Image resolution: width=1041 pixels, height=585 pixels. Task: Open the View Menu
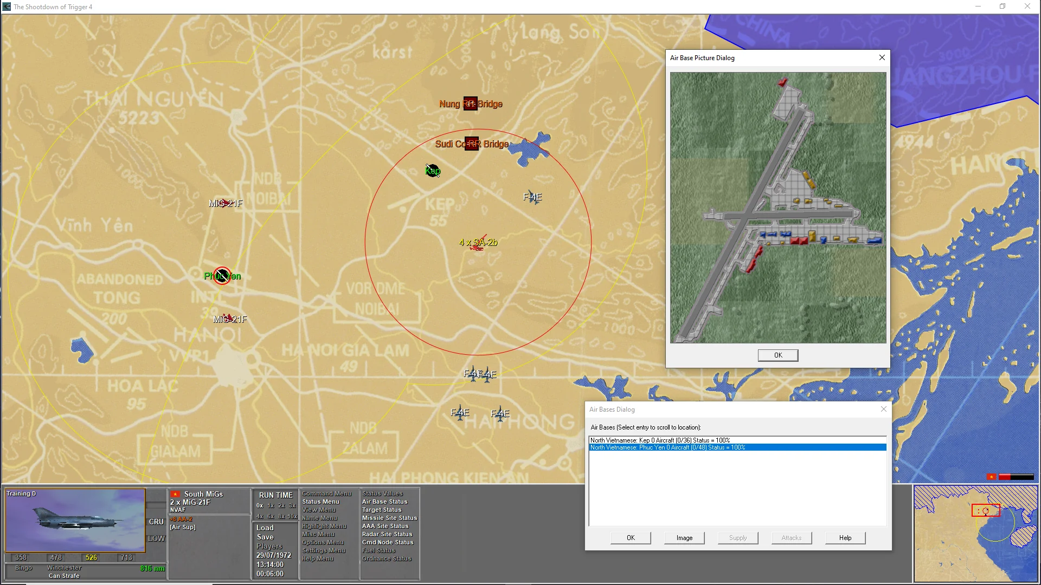pyautogui.click(x=319, y=510)
